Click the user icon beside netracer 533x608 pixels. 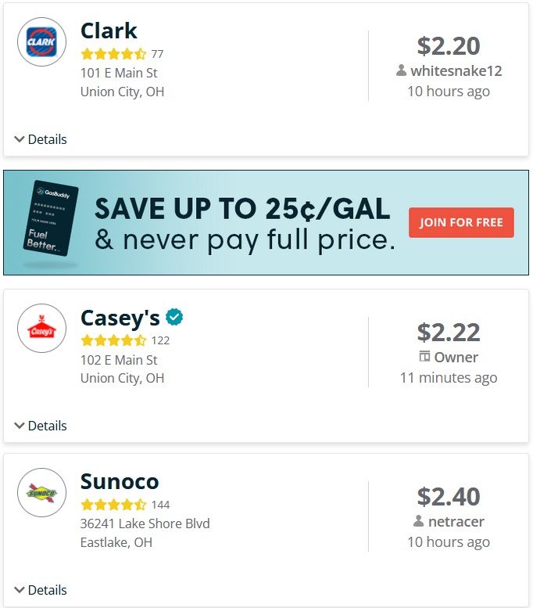(419, 521)
